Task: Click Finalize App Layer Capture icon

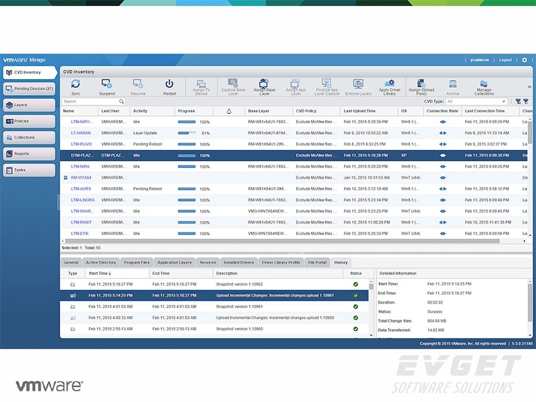Action: [x=326, y=82]
